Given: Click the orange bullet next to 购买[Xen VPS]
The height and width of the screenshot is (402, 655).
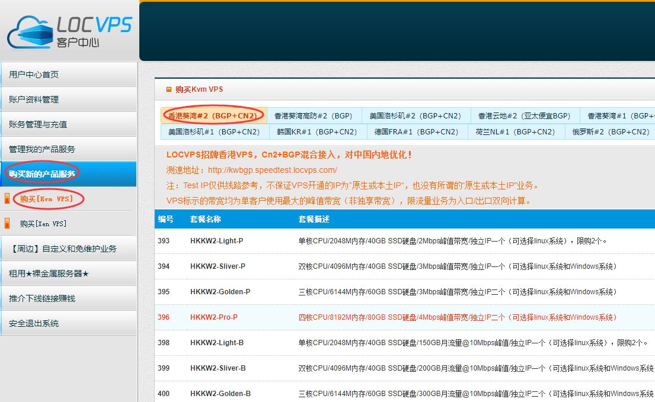Looking at the screenshot, I should [7, 224].
